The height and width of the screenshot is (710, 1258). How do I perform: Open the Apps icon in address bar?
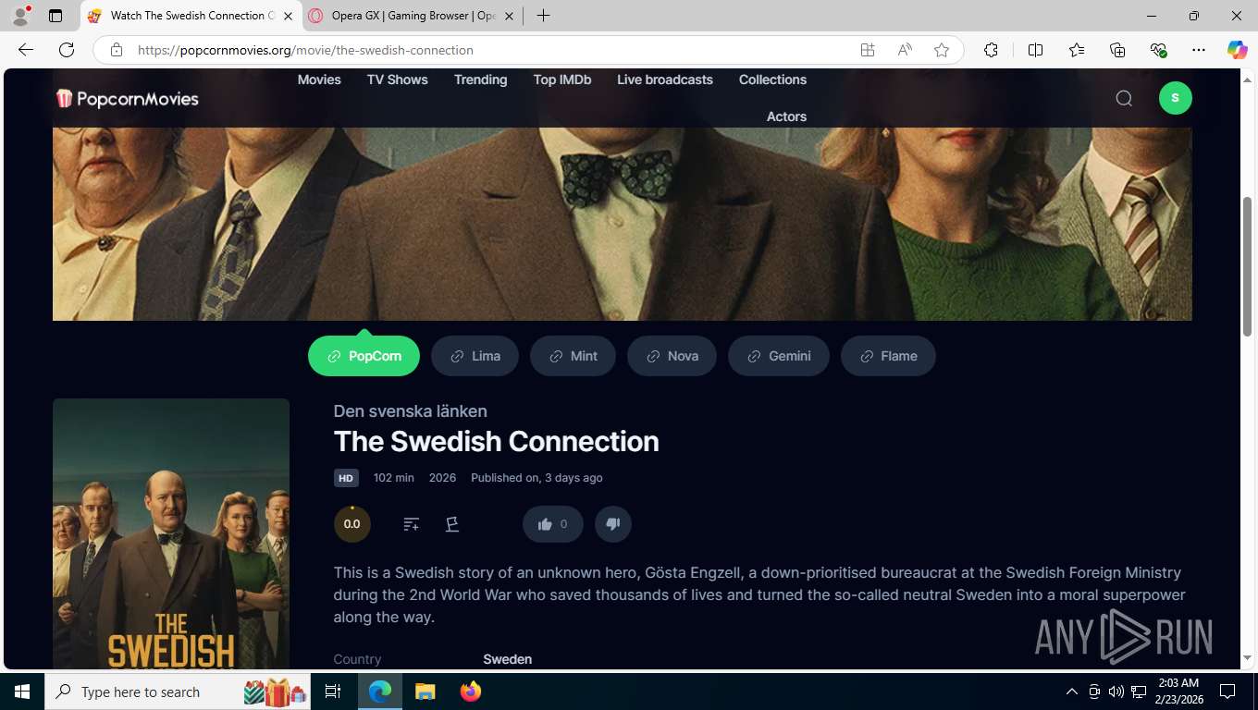868,50
